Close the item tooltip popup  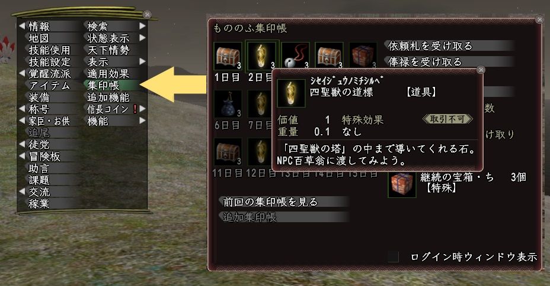coord(481,70)
